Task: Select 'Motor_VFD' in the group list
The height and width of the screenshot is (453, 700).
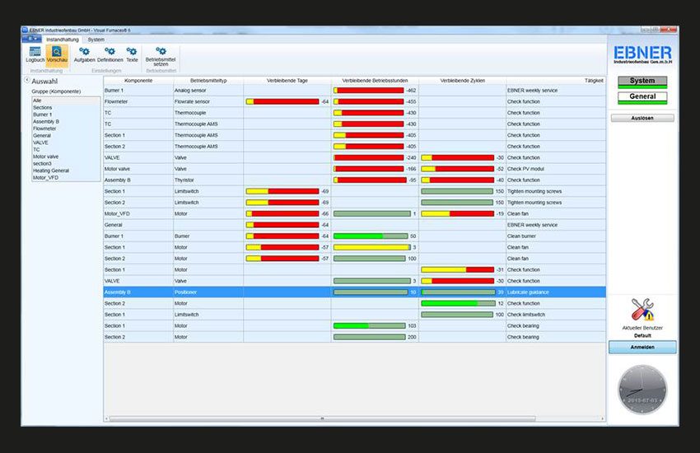Action: click(66, 178)
